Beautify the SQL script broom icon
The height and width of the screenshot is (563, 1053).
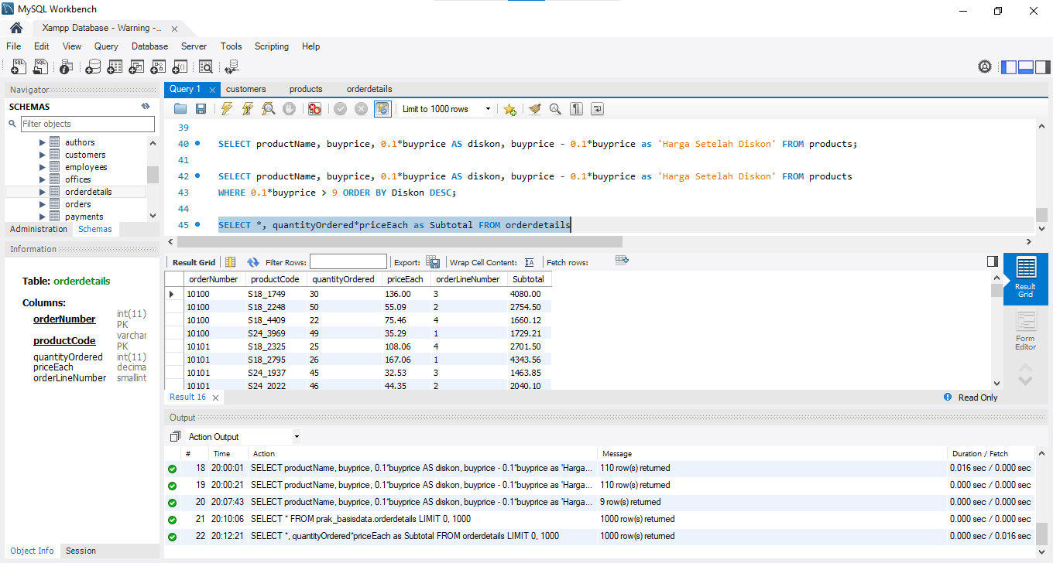tap(534, 109)
